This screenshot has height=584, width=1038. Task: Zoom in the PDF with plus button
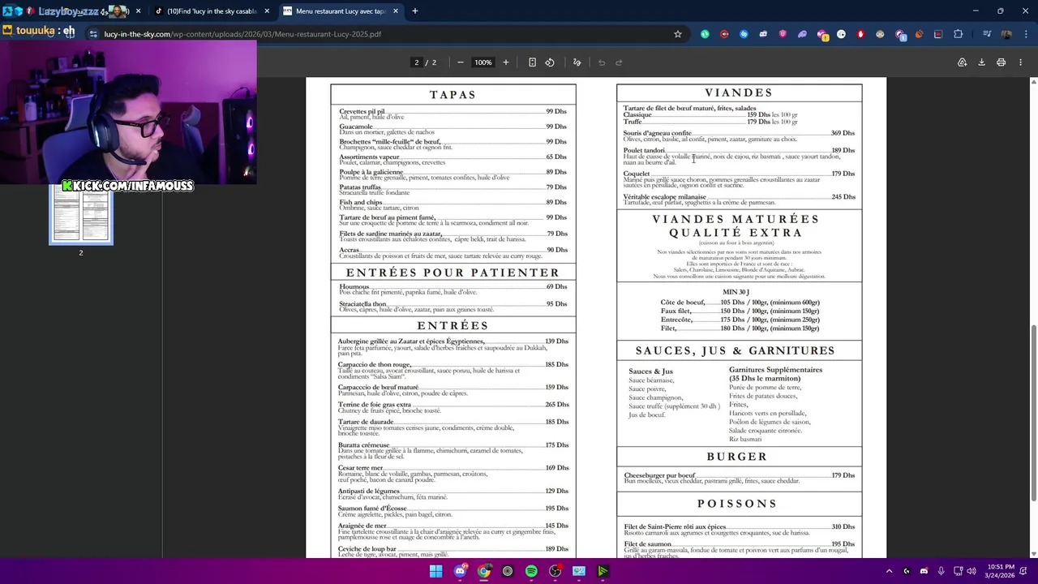point(506,62)
